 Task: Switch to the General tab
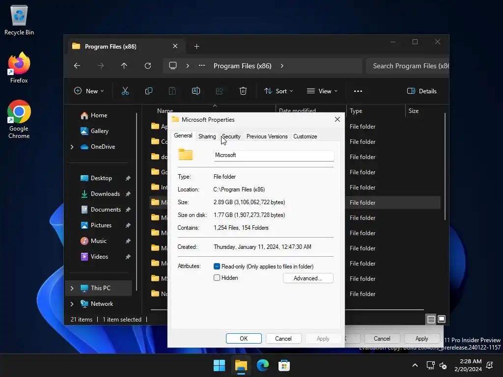(183, 135)
